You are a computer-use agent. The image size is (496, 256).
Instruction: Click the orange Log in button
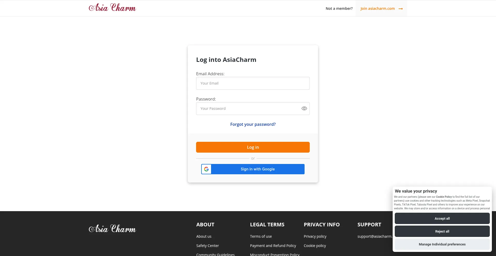pos(253,147)
